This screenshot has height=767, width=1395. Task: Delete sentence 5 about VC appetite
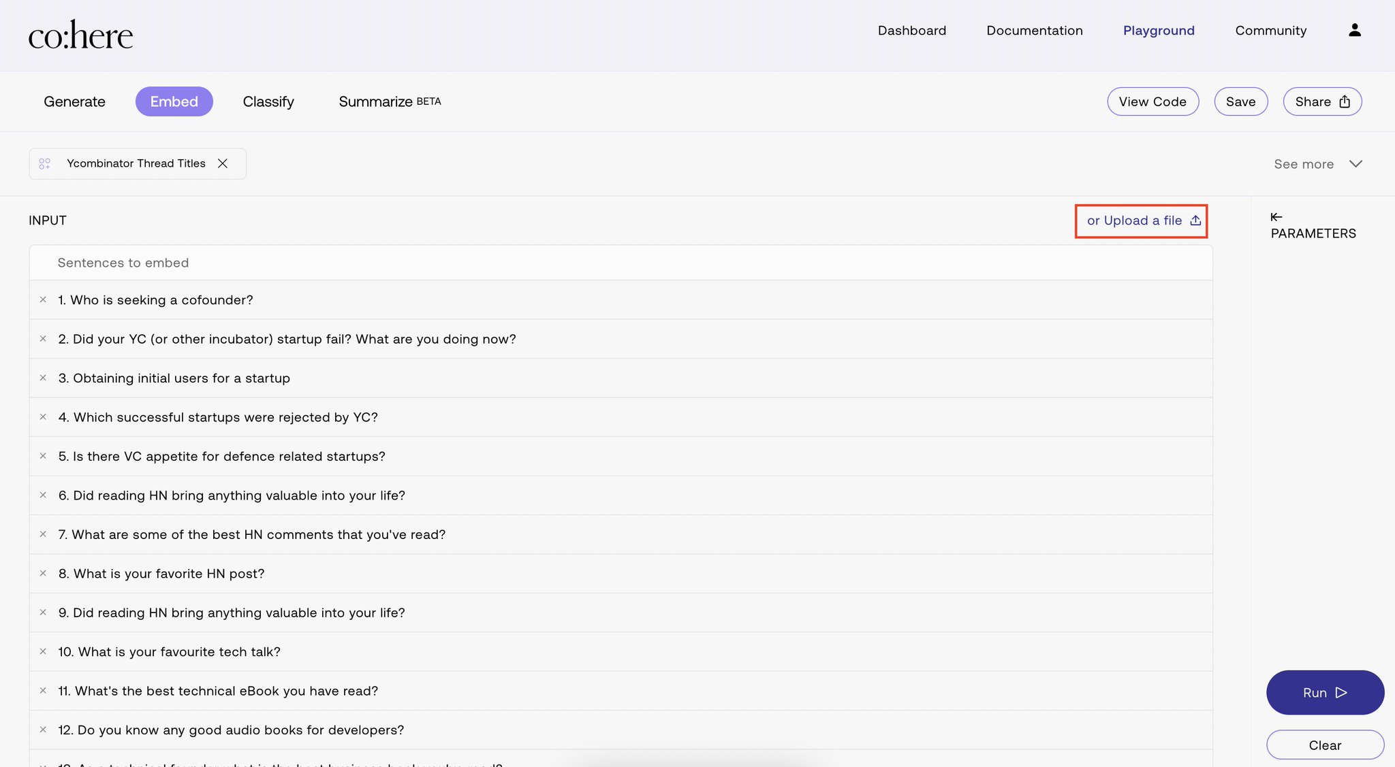pos(43,456)
